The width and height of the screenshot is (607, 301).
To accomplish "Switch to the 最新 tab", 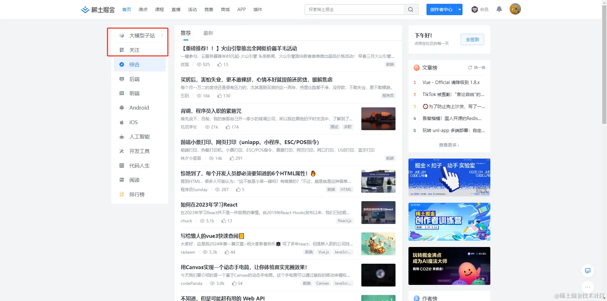I will click(208, 33).
